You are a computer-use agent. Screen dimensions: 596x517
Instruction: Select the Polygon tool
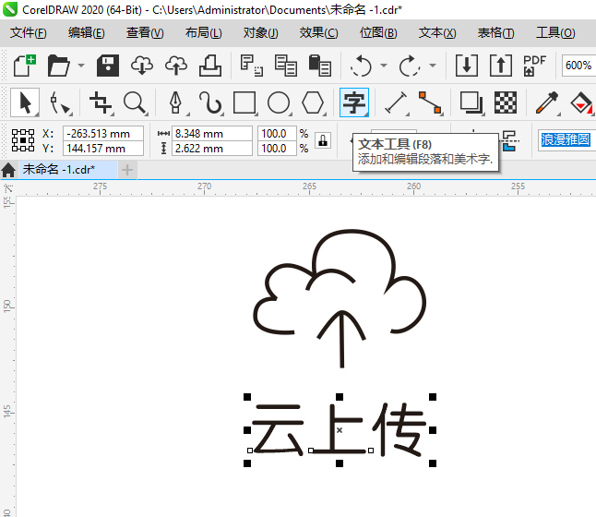point(313,102)
